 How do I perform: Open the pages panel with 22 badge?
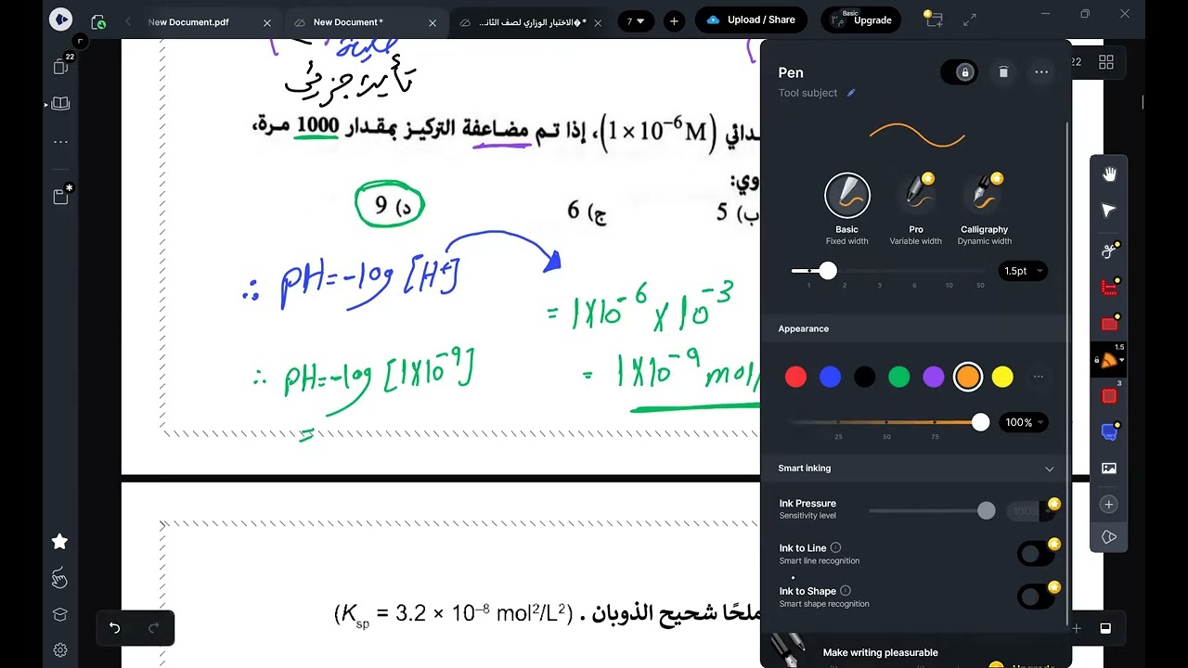click(61, 65)
